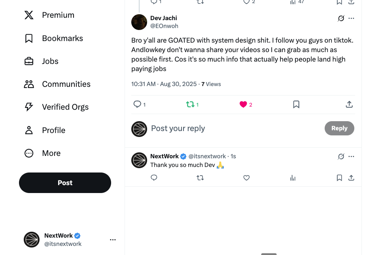Image resolution: width=365 pixels, height=255 pixels.
Task: Open more options on Dev Jachi's post
Action: [351, 19]
